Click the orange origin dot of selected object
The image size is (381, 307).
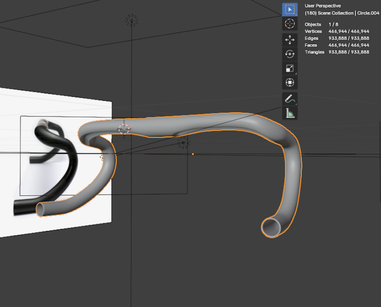(x=193, y=154)
